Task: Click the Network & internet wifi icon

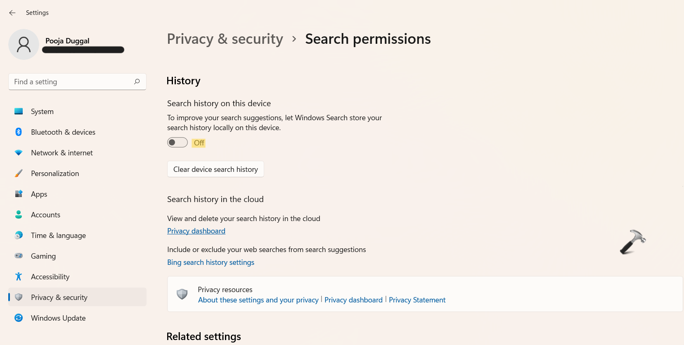Action: coord(19,152)
